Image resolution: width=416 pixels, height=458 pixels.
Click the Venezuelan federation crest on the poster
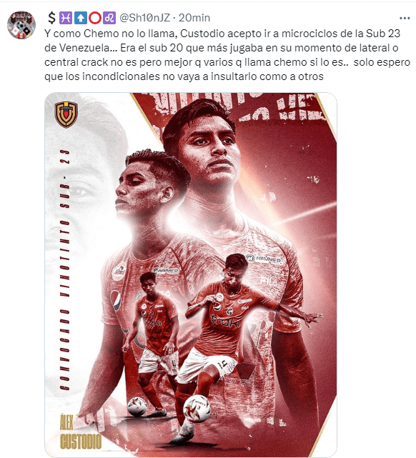pyautogui.click(x=66, y=114)
